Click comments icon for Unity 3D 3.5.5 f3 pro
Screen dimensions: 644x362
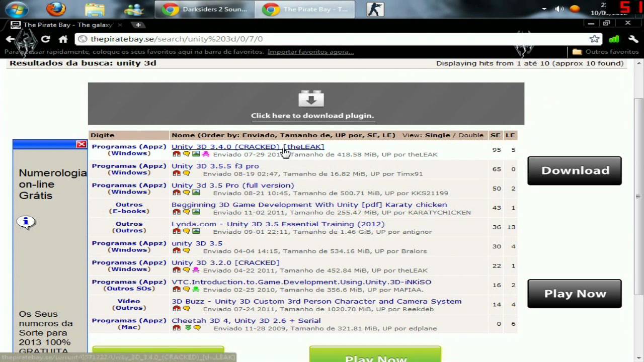(186, 173)
